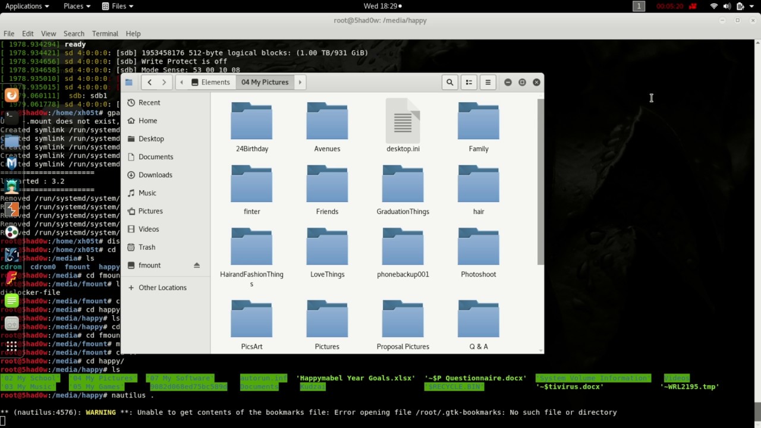
Task: Open the PicsArt folder
Action: [251, 325]
